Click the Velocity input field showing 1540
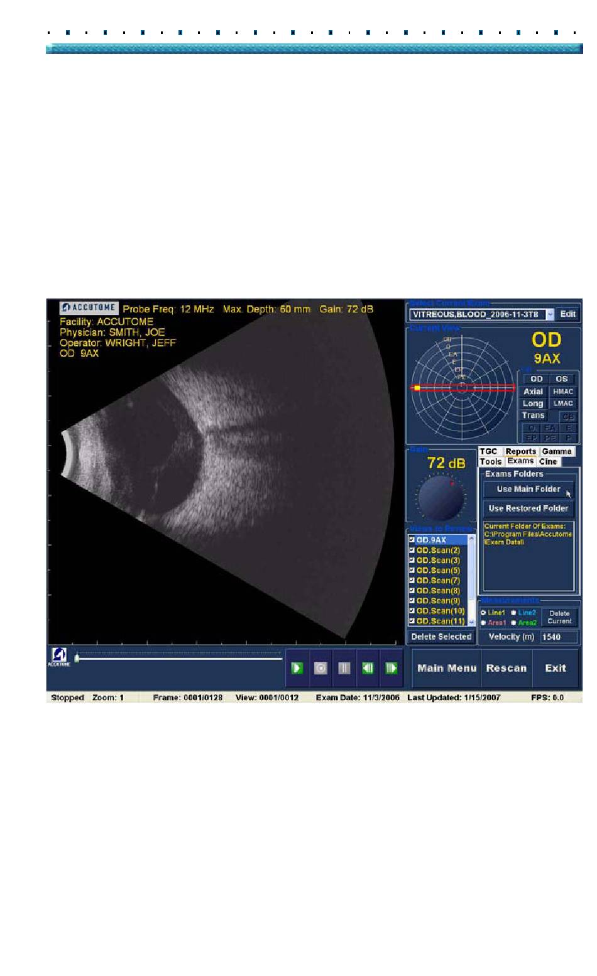Viewport: 597px width, 976px height. (559, 637)
